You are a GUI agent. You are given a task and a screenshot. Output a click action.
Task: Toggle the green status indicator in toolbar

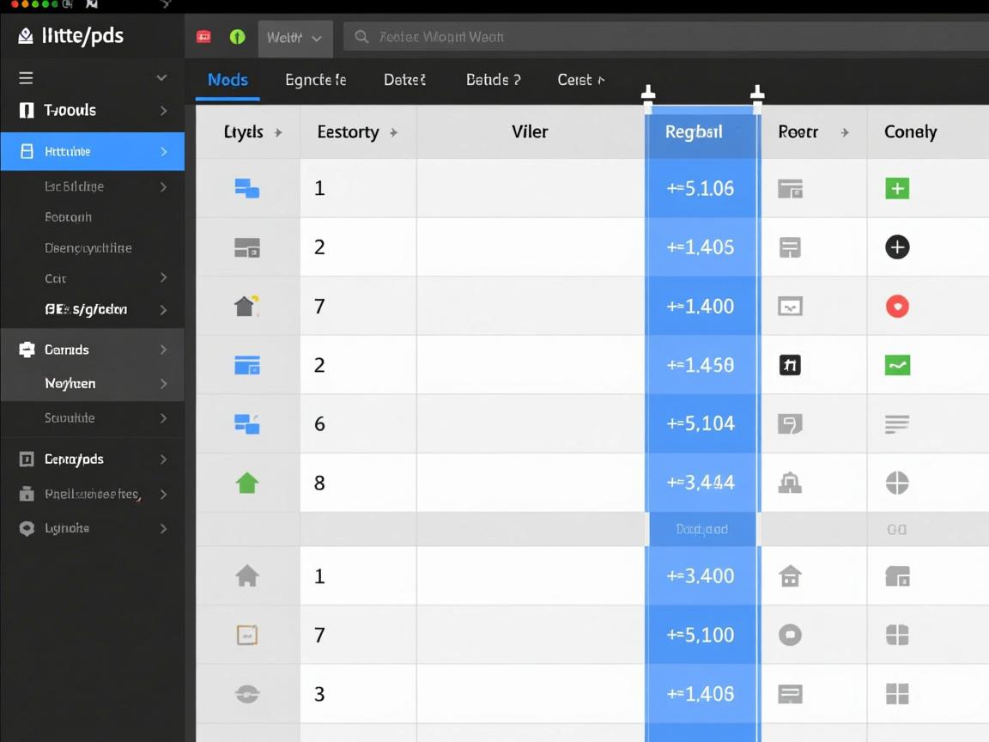pos(238,37)
